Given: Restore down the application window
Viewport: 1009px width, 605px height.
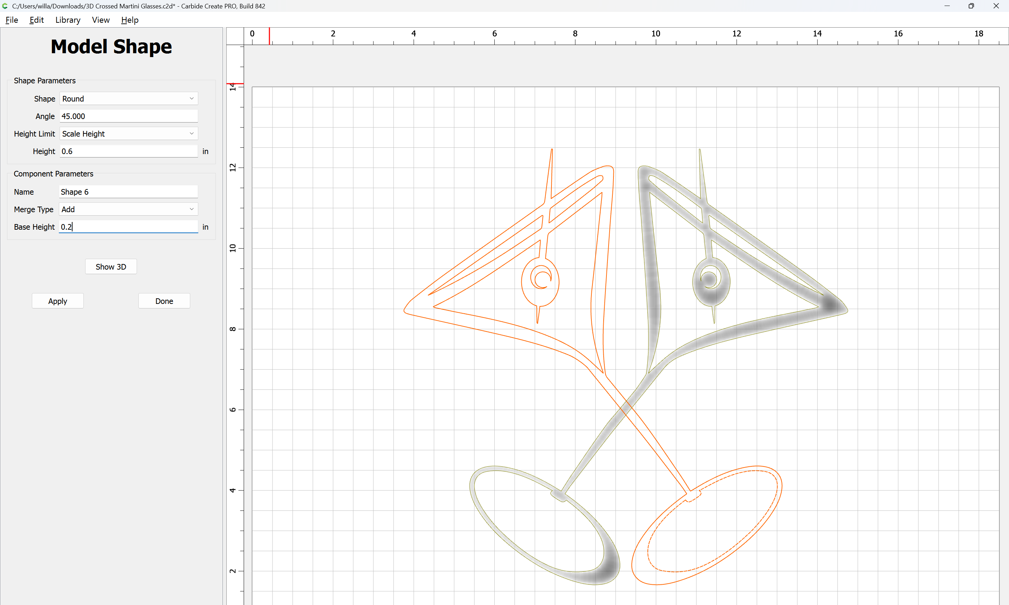Looking at the screenshot, I should [x=971, y=6].
